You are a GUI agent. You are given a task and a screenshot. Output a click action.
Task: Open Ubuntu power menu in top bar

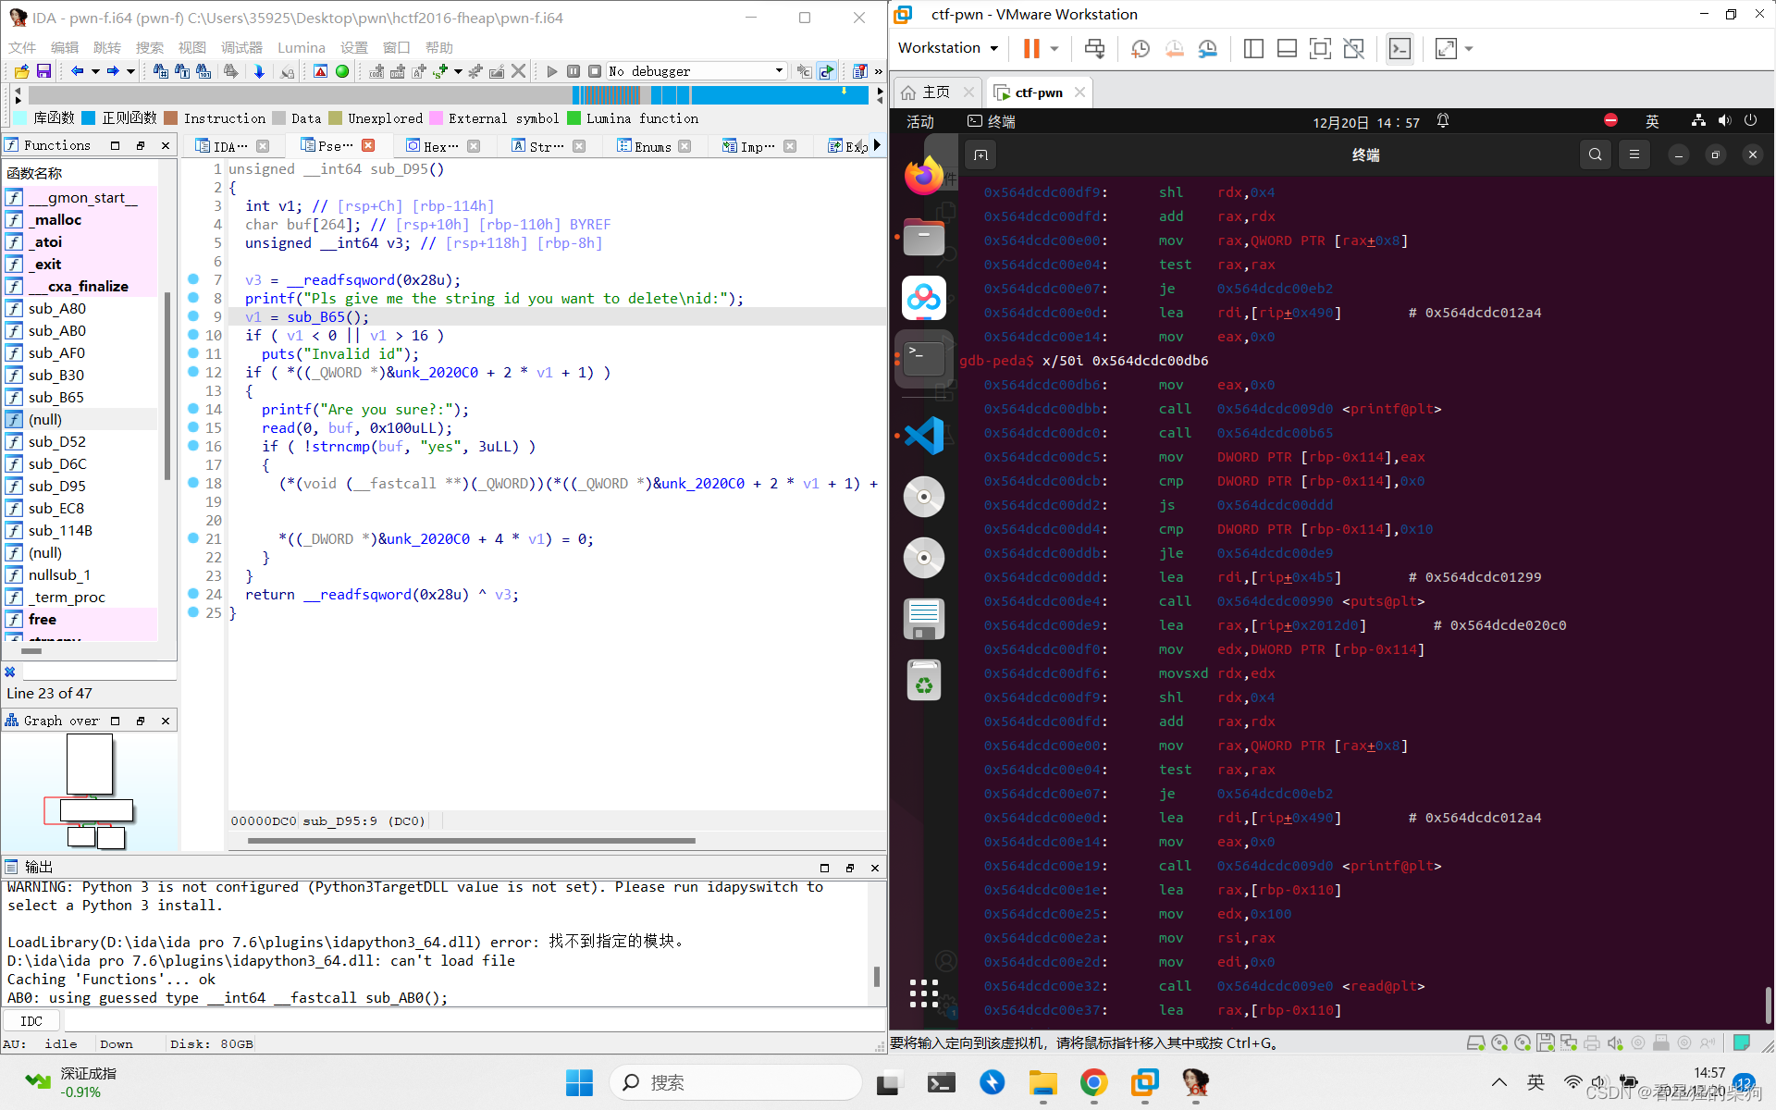[x=1750, y=120]
